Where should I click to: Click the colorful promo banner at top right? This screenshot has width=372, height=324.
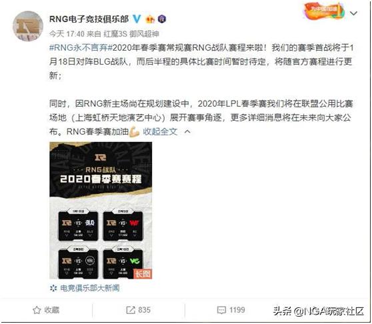click(x=324, y=11)
